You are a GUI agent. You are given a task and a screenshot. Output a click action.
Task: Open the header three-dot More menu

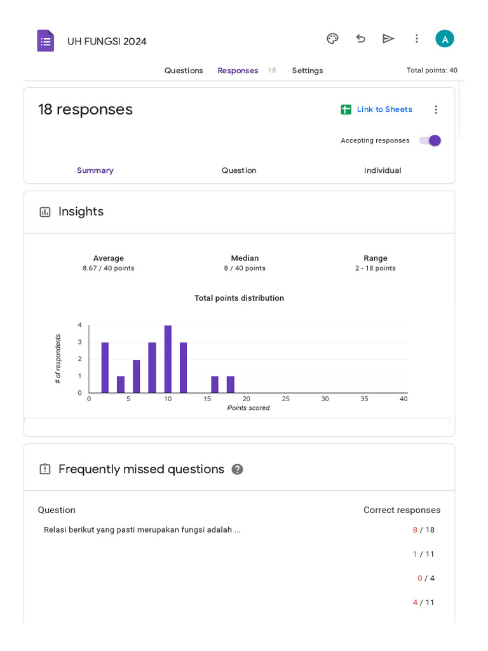click(417, 39)
